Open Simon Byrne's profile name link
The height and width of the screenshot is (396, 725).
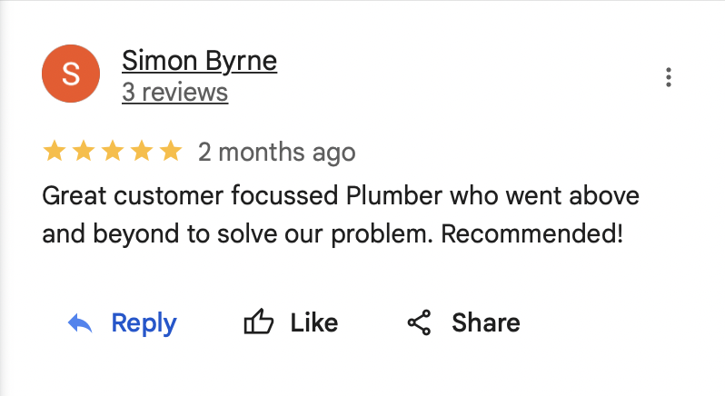click(199, 61)
